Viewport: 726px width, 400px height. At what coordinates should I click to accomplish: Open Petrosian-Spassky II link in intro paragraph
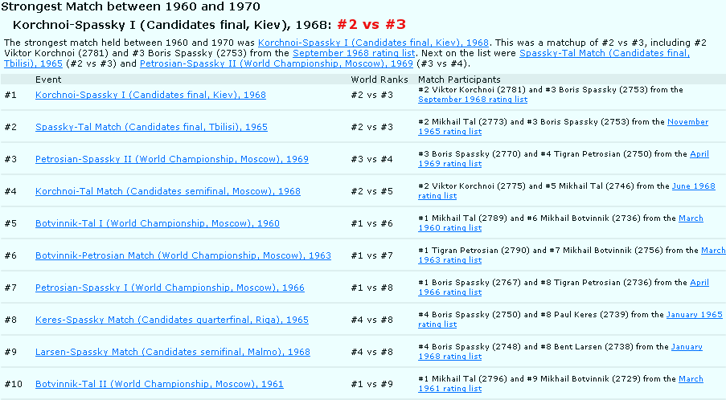pyautogui.click(x=277, y=63)
